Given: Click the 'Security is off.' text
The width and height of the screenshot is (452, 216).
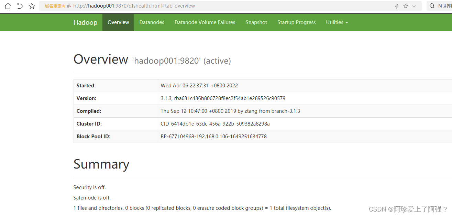Looking at the screenshot, I should point(89,187).
